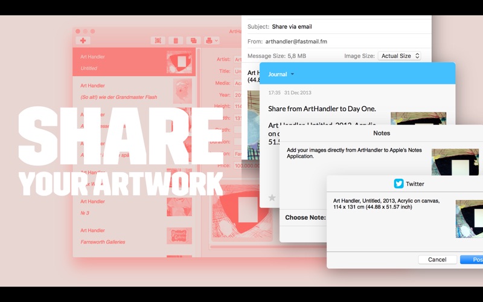Screen dimensions: 483x302
Task: Select the 'Farnsworth Galleries' artwork row
Action: pos(134,236)
